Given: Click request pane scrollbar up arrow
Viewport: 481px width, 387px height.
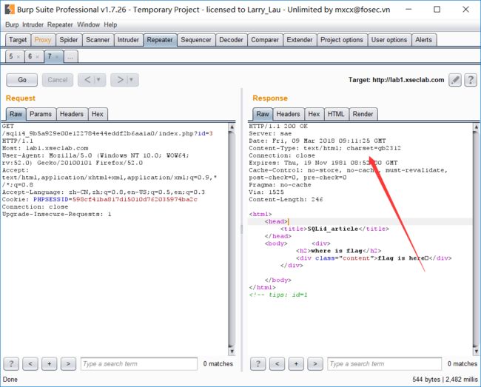Looking at the screenshot, I should [x=232, y=127].
